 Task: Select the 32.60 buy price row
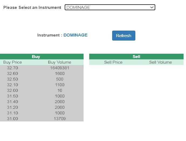point(12,74)
